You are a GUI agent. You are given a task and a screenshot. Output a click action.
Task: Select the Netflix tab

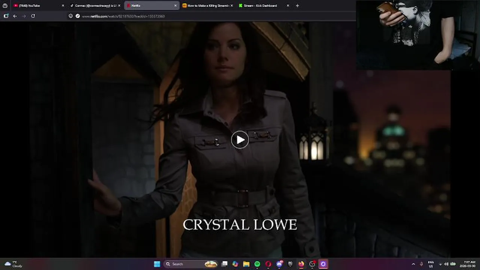(151, 6)
